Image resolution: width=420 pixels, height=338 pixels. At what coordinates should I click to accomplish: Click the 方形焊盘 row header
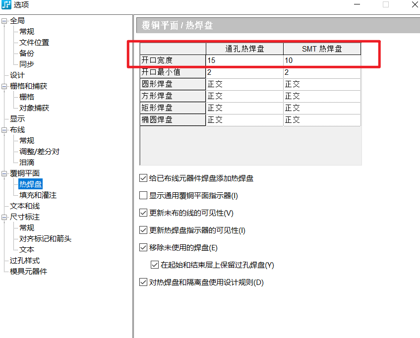point(173,96)
